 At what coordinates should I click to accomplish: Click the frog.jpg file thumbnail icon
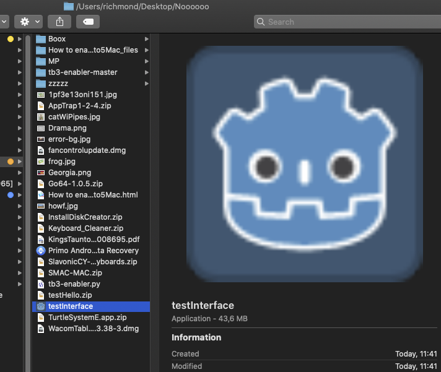pyautogui.click(x=41, y=162)
